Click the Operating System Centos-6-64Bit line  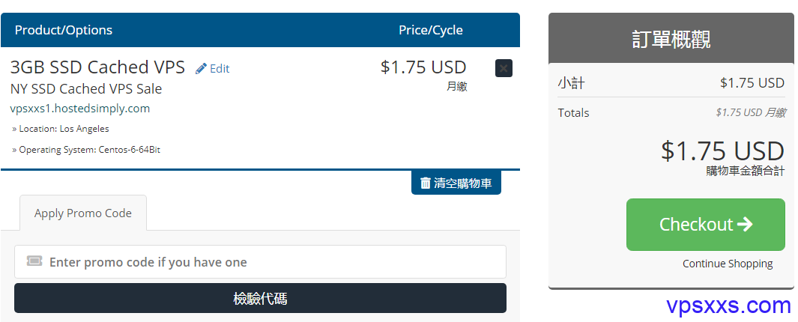click(86, 150)
